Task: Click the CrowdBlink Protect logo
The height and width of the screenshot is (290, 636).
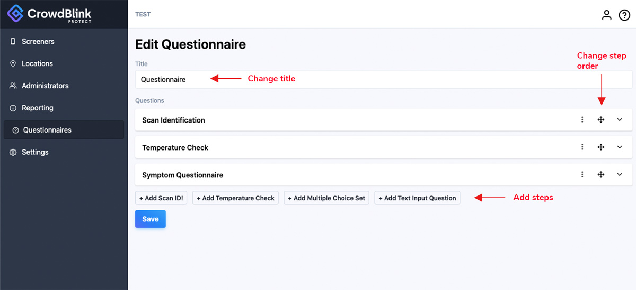Action: 49,14
